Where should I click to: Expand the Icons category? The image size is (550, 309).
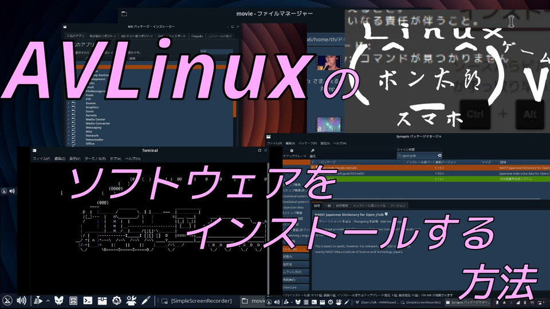68,112
